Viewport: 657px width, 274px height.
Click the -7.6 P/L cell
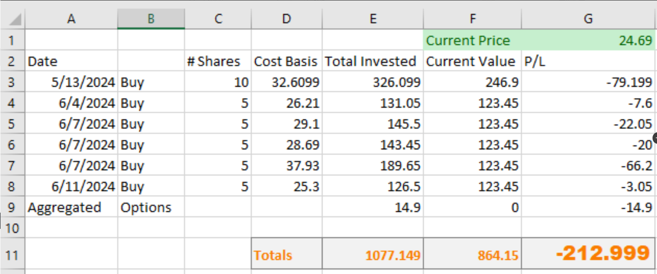(588, 103)
